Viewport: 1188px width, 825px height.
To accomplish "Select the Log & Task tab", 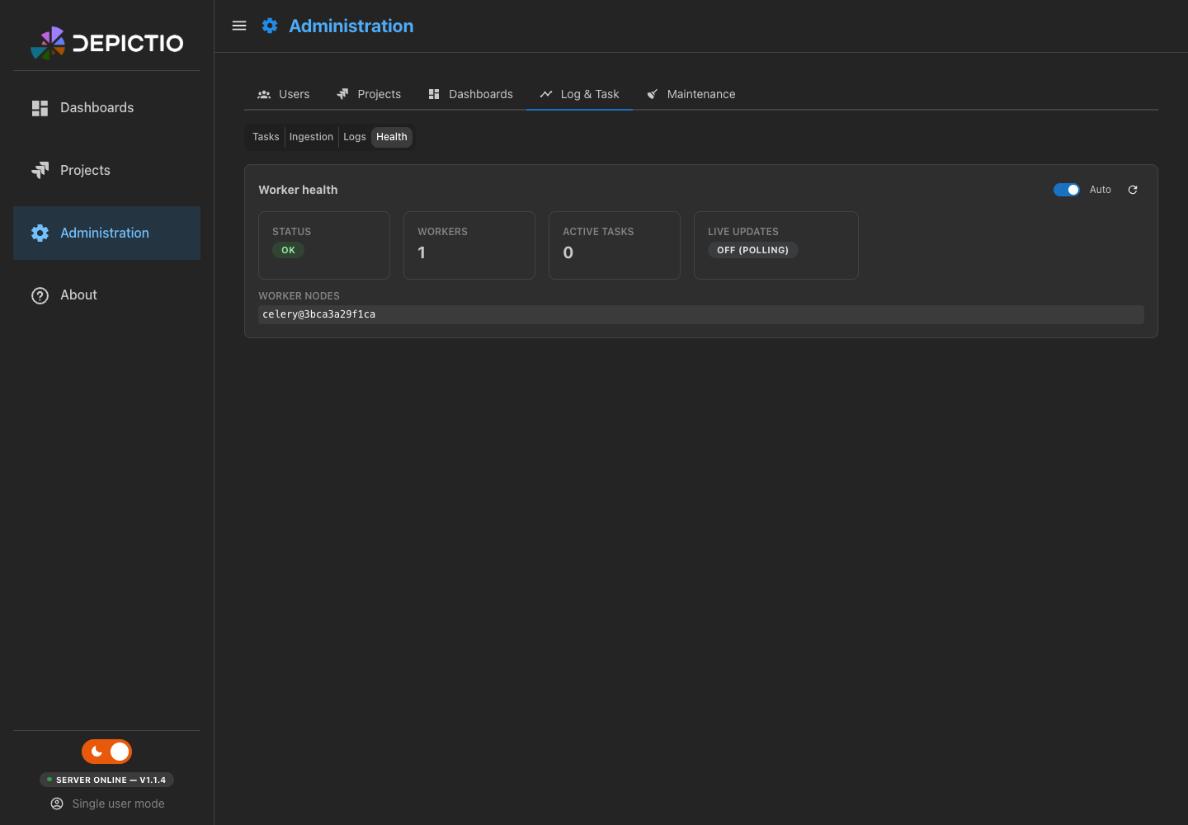I will coord(579,94).
